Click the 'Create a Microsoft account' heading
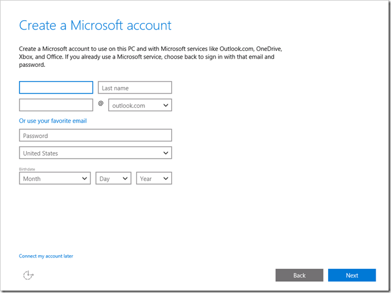 pyautogui.click(x=95, y=25)
